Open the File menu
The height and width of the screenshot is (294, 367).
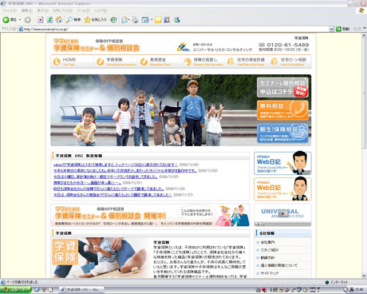point(10,10)
